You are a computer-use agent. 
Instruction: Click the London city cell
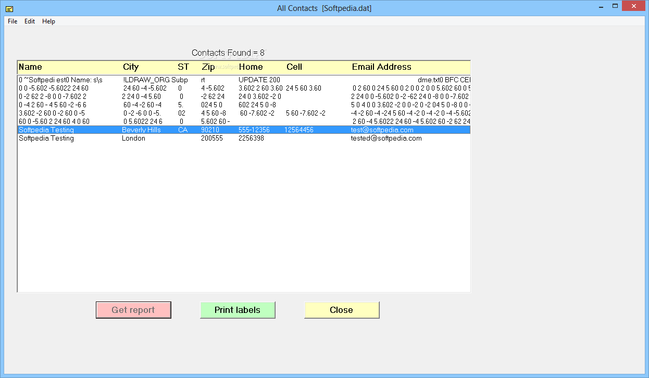(x=133, y=138)
